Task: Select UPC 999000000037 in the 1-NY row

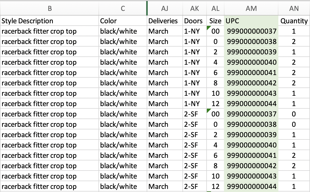Action: tap(251, 31)
